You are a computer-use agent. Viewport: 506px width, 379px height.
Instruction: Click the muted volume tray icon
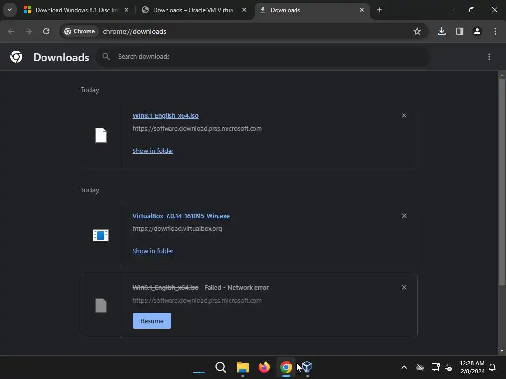[x=448, y=367]
